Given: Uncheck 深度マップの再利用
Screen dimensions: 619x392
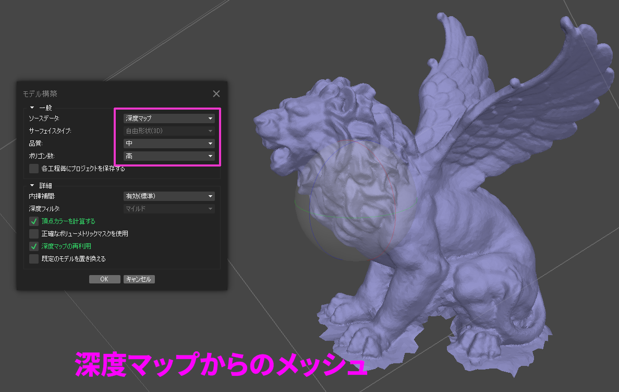Looking at the screenshot, I should pyautogui.click(x=34, y=246).
